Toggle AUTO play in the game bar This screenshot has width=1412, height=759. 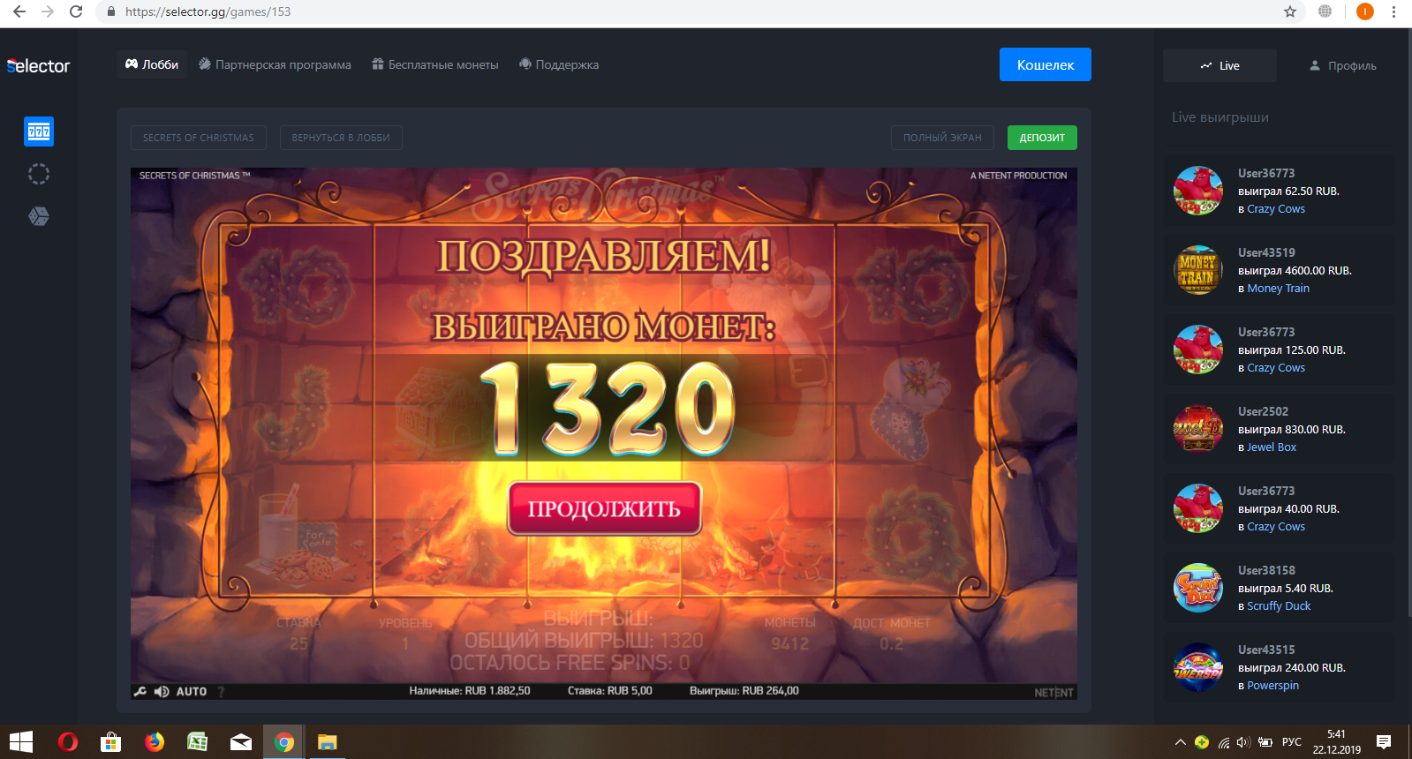192,692
